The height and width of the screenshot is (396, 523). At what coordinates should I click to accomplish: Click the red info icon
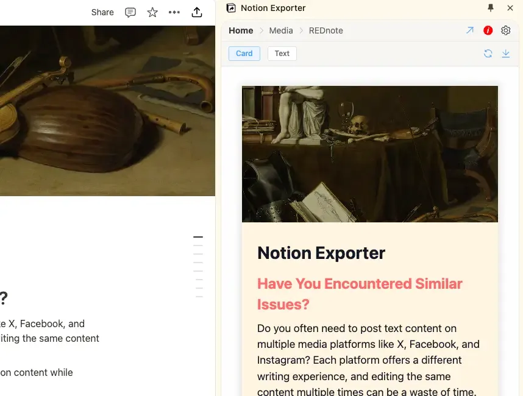(488, 30)
